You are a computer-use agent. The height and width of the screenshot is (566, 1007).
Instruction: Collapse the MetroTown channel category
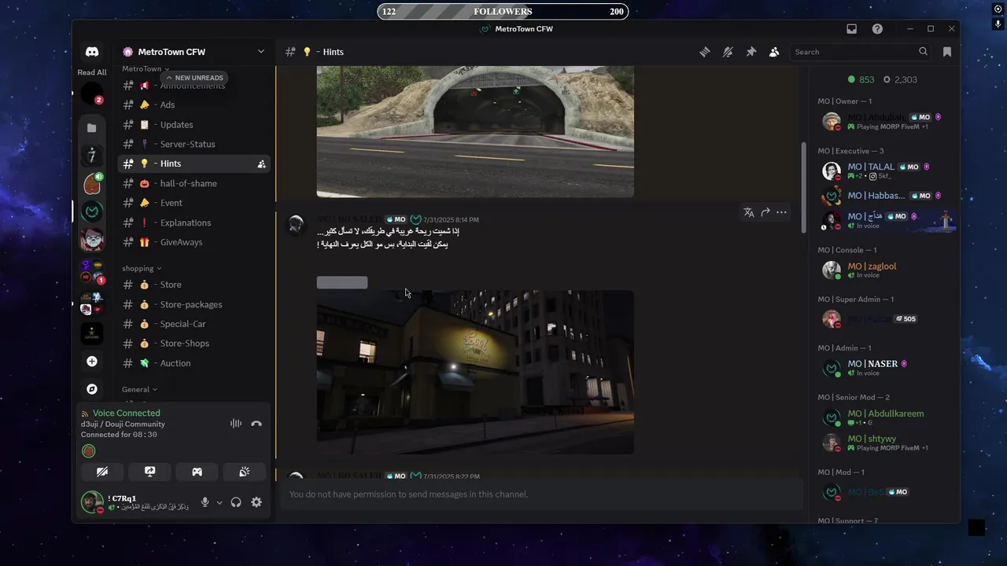click(x=146, y=69)
